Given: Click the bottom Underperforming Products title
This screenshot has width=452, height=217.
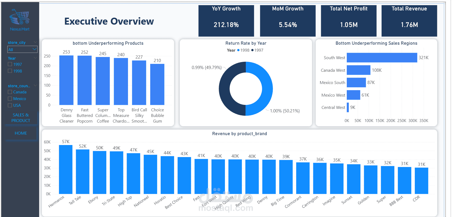Looking at the screenshot, I should pyautogui.click(x=108, y=43).
